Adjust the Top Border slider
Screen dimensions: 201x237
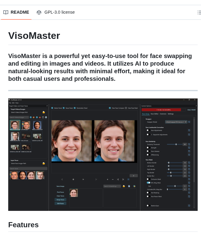(175, 173)
